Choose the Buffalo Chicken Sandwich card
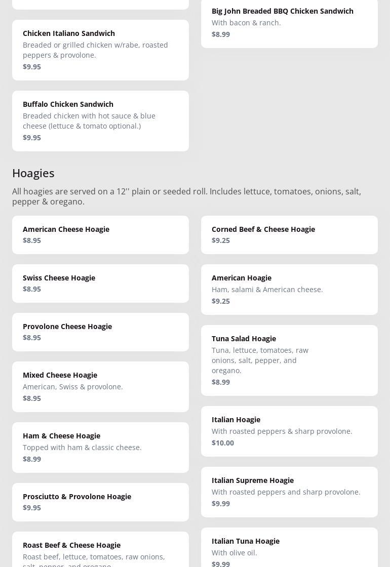 point(100,120)
